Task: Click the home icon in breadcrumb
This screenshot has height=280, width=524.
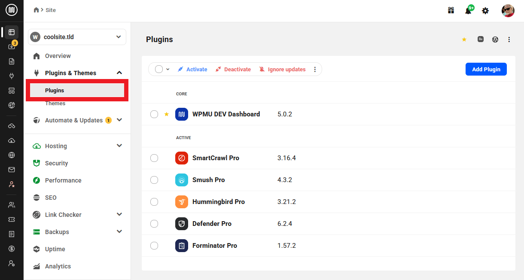Action: (37, 10)
